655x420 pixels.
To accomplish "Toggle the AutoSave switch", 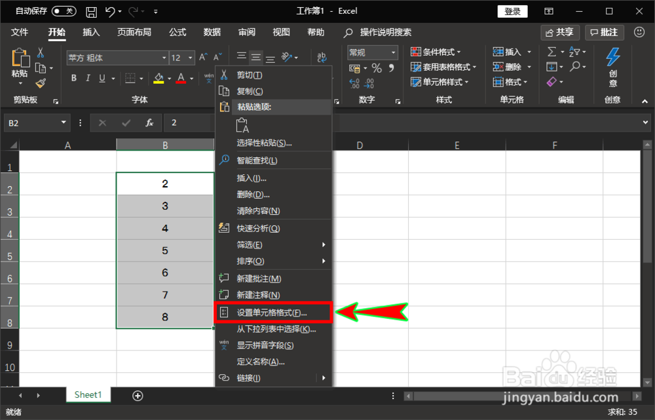I will point(64,11).
